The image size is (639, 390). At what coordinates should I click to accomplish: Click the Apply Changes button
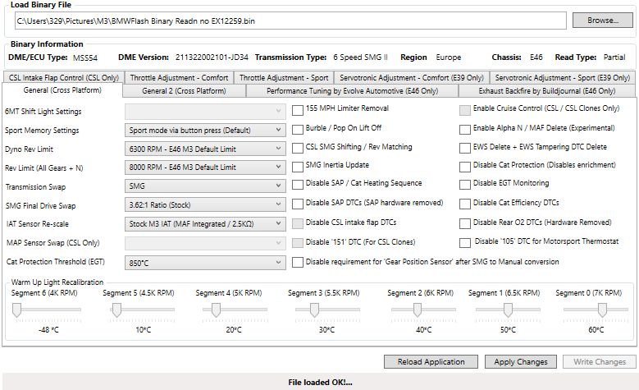521,362
